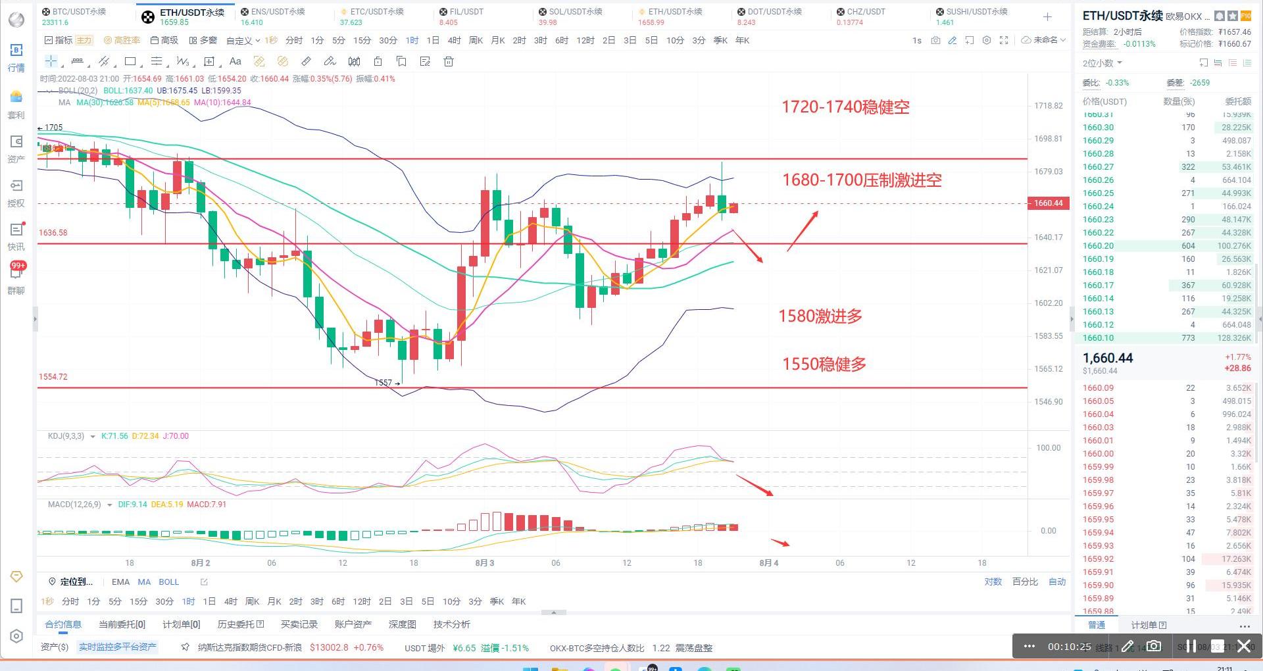Image resolution: width=1263 pixels, height=671 pixels.
Task: Click the brush drawing tool
Action: pos(330,61)
